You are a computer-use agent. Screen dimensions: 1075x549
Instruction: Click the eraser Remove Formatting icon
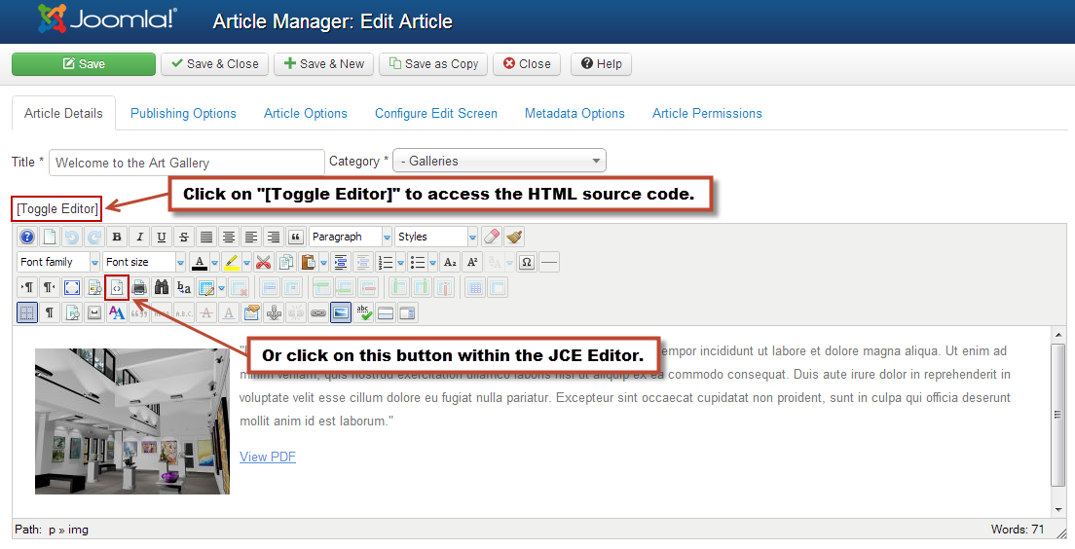coord(492,238)
